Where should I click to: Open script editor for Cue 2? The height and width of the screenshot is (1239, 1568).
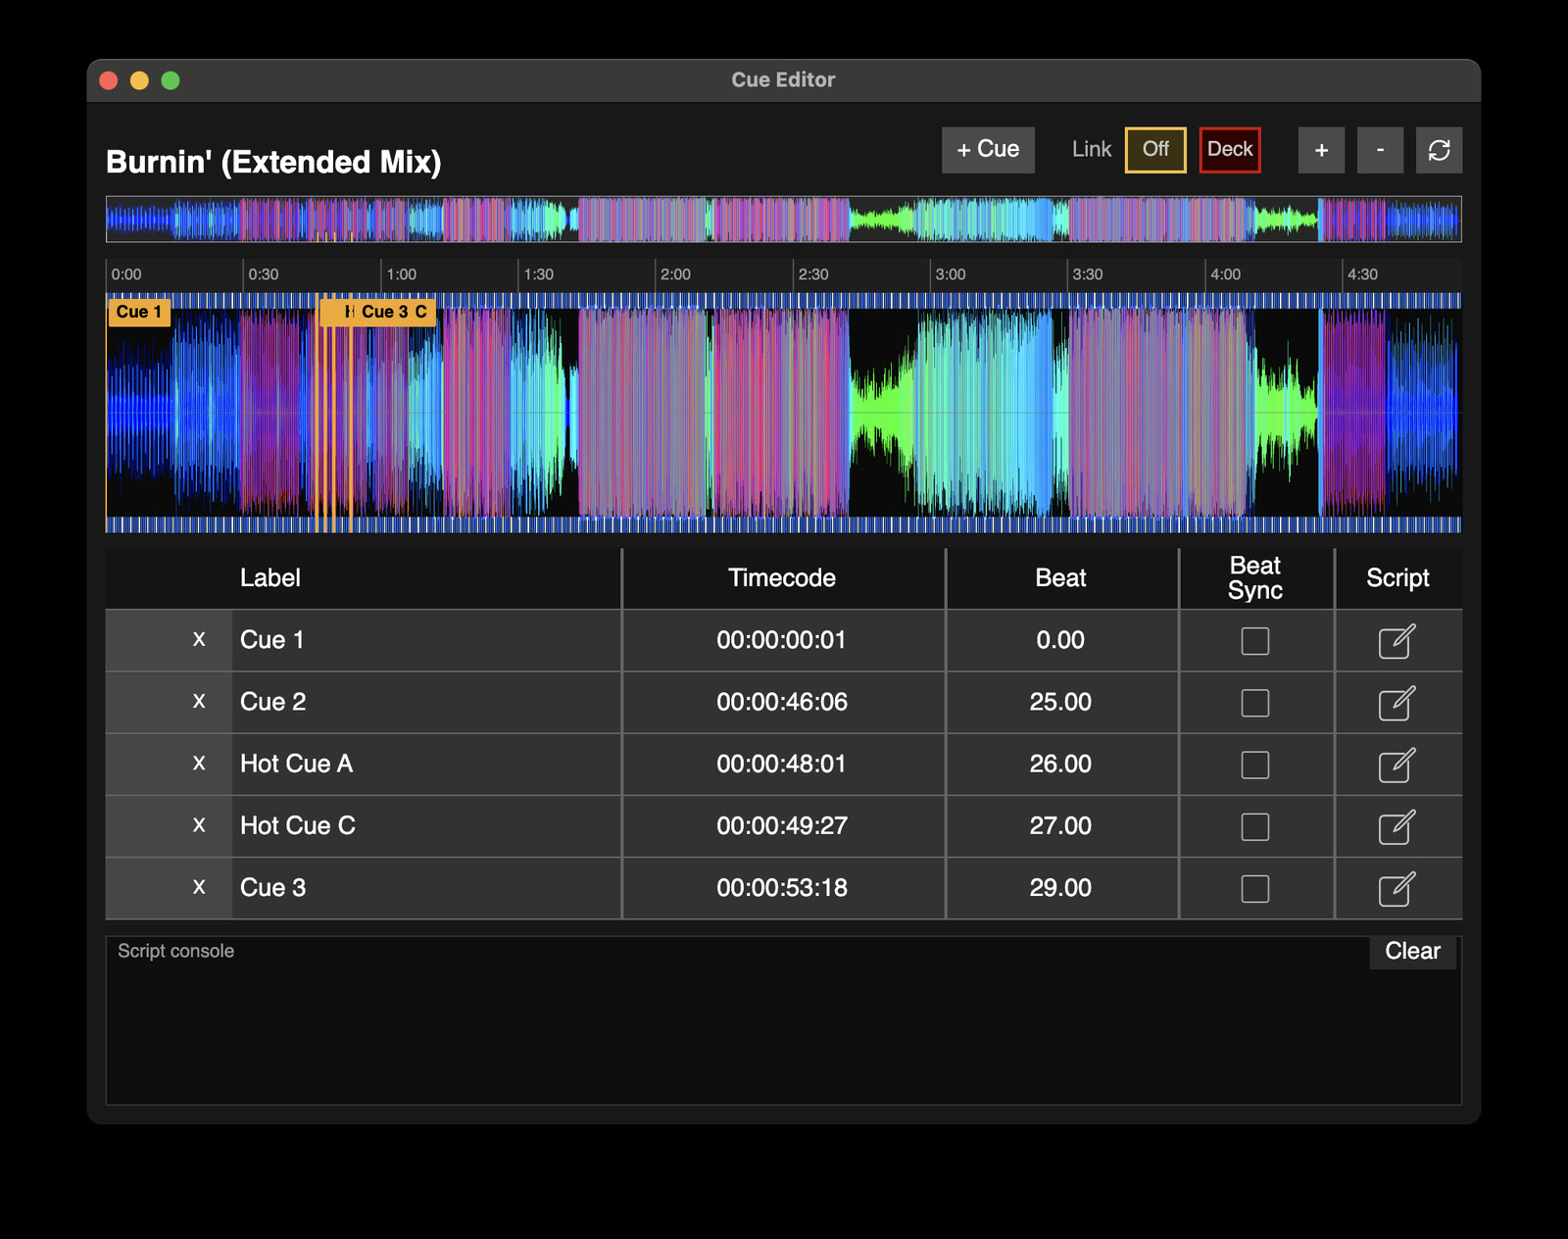tap(1396, 703)
